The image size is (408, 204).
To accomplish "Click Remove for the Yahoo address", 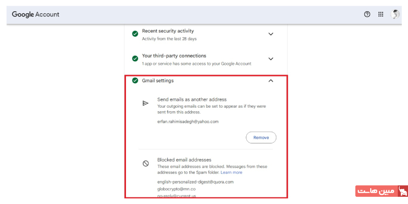I will click(261, 137).
